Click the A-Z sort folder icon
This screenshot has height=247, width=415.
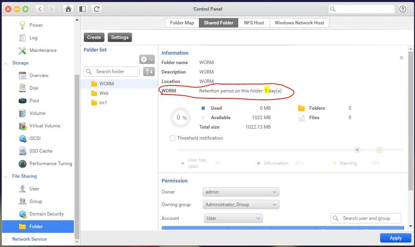(x=149, y=71)
